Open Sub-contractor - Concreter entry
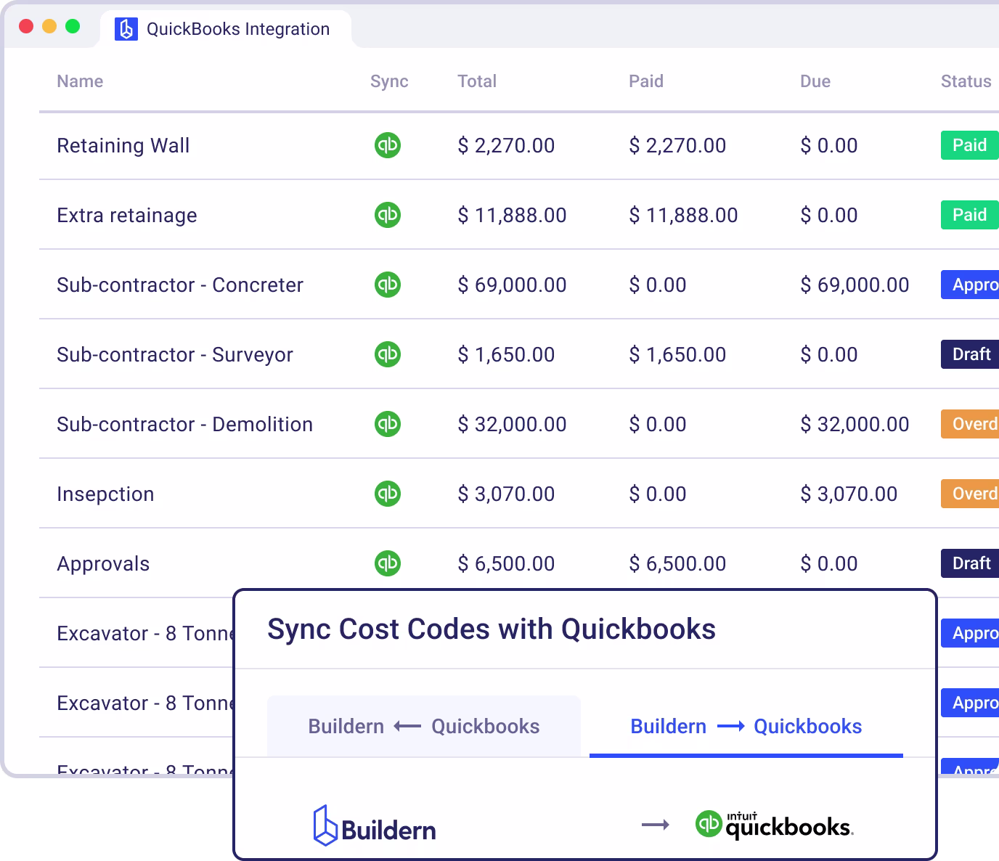Image resolution: width=999 pixels, height=861 pixels. point(180,285)
